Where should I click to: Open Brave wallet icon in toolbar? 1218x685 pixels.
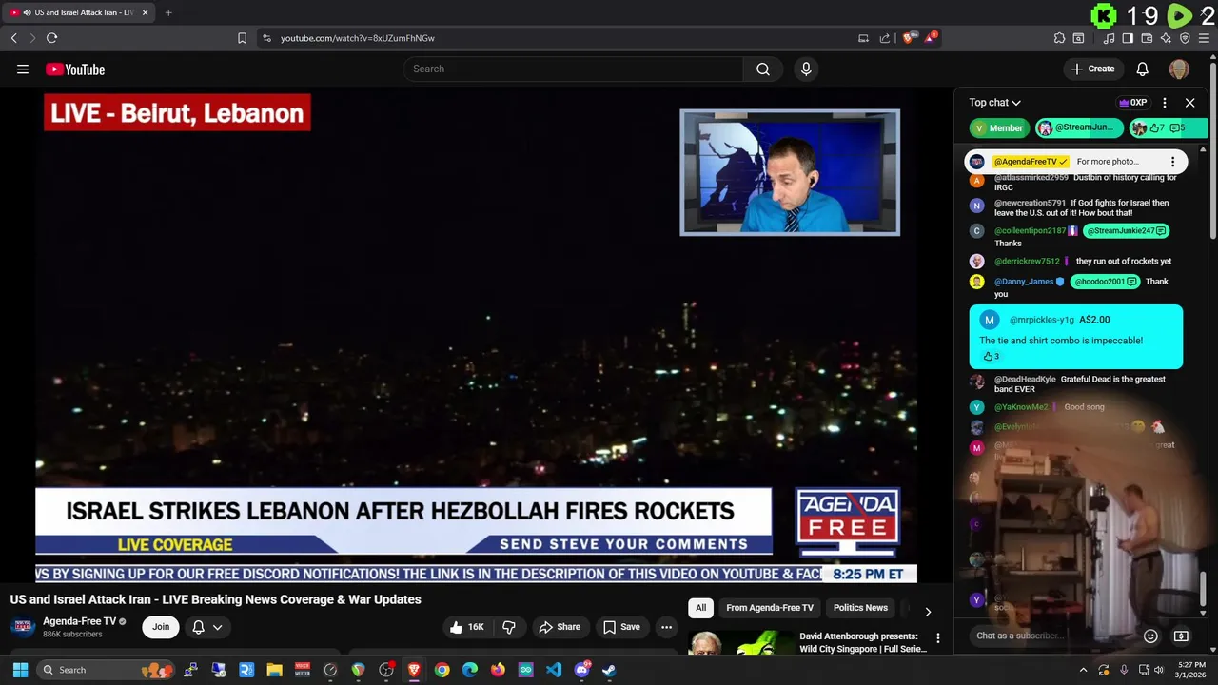click(x=1147, y=38)
